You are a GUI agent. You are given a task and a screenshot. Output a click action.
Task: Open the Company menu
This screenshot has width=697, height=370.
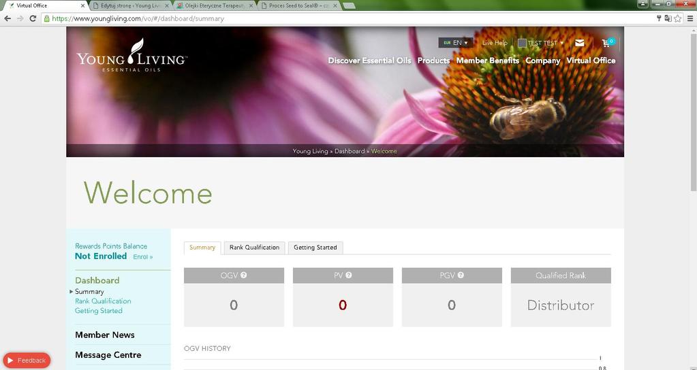pyautogui.click(x=543, y=61)
